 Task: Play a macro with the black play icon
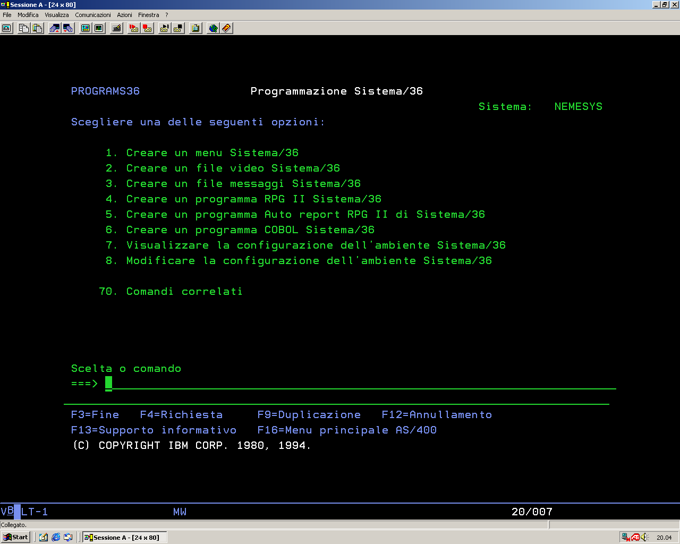pos(165,28)
